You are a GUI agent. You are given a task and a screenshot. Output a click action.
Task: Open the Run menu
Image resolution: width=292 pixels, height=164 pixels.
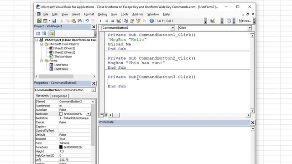(x=114, y=14)
